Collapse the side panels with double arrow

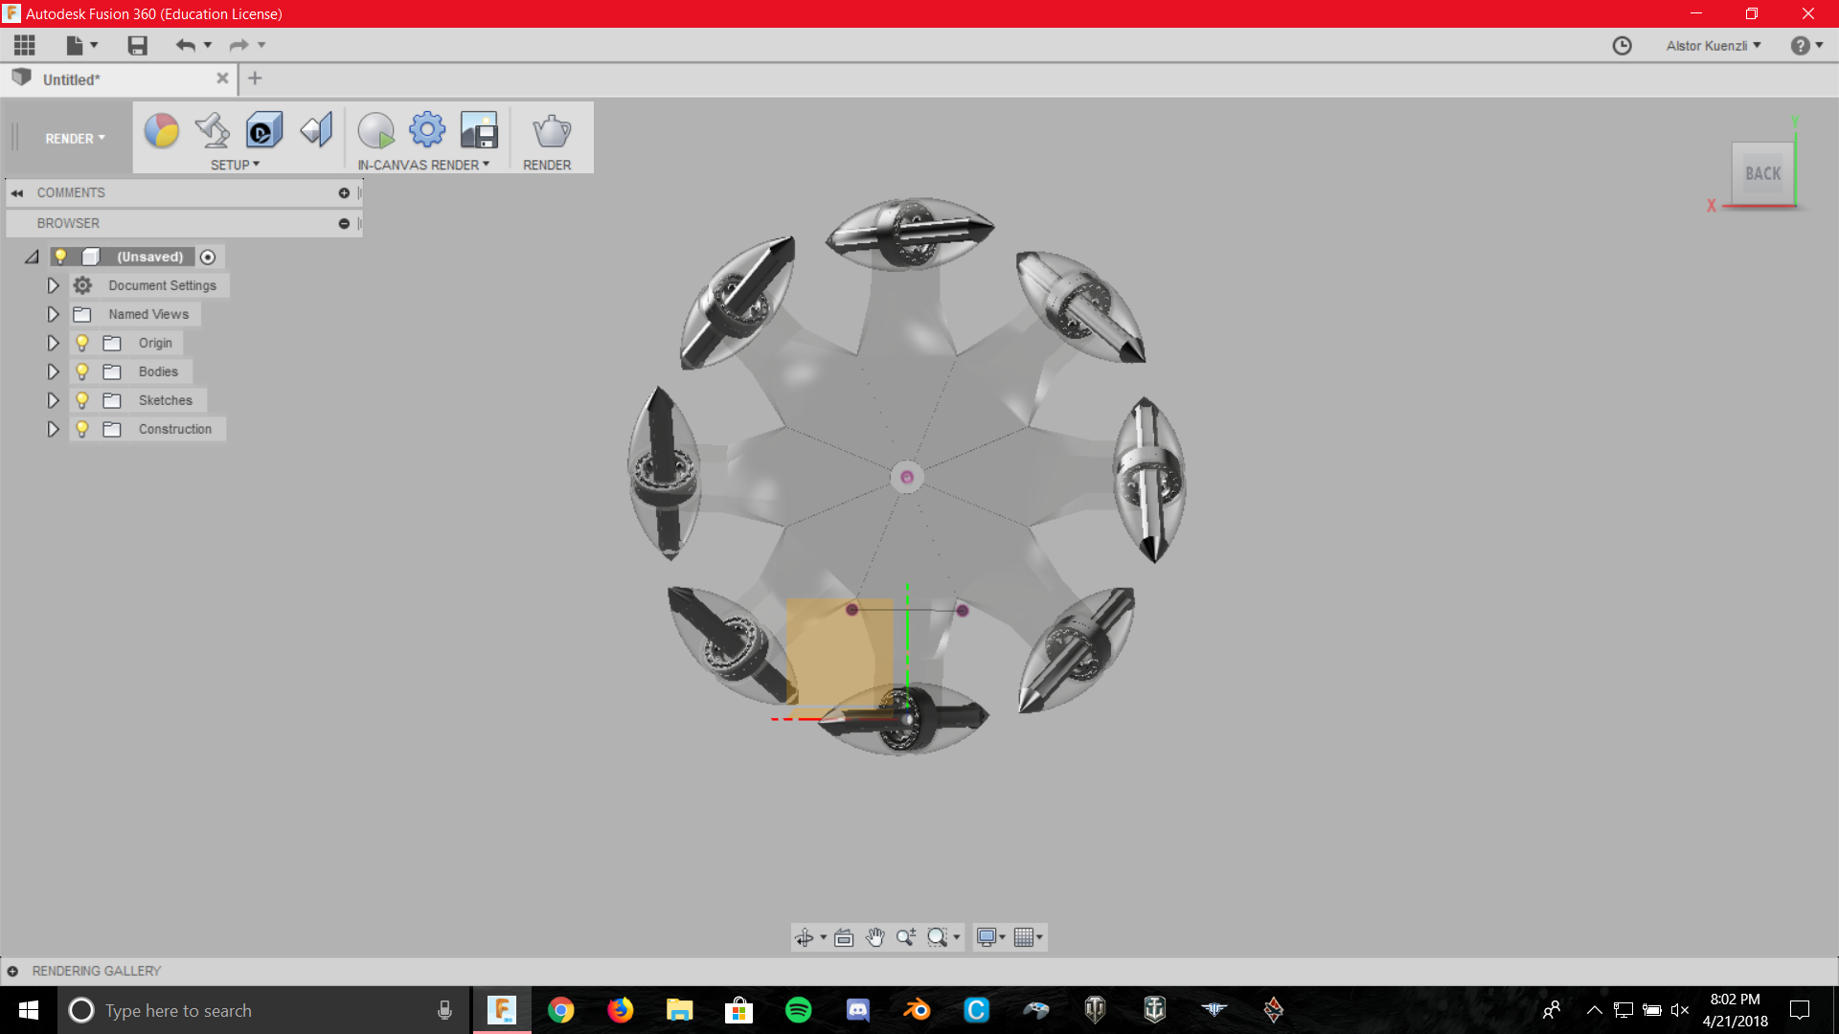click(17, 193)
